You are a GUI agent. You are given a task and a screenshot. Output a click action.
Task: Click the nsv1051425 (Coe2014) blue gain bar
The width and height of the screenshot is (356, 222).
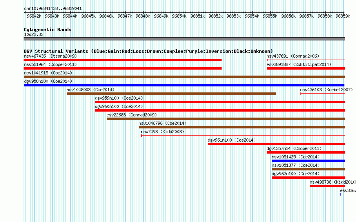(308, 161)
